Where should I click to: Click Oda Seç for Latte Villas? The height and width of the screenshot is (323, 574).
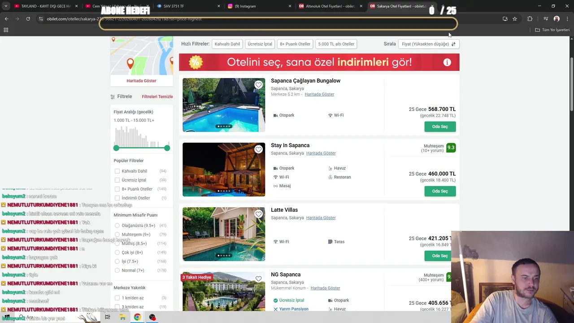click(438, 256)
